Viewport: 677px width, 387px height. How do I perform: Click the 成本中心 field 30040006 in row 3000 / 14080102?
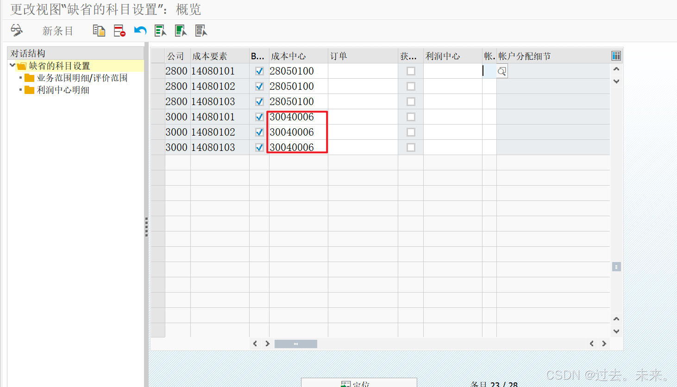(x=298, y=132)
